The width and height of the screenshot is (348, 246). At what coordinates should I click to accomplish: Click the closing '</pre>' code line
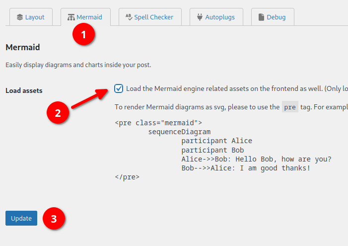[127, 177]
